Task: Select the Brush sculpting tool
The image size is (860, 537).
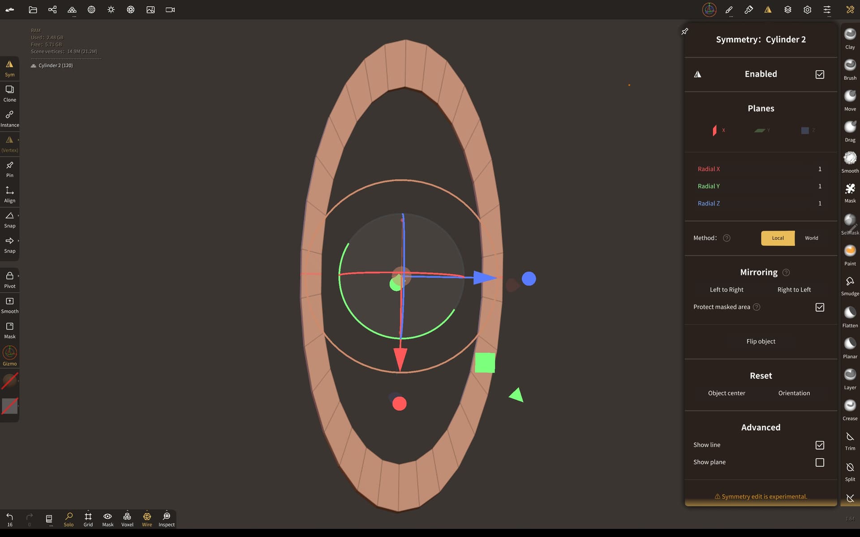Action: click(x=850, y=69)
